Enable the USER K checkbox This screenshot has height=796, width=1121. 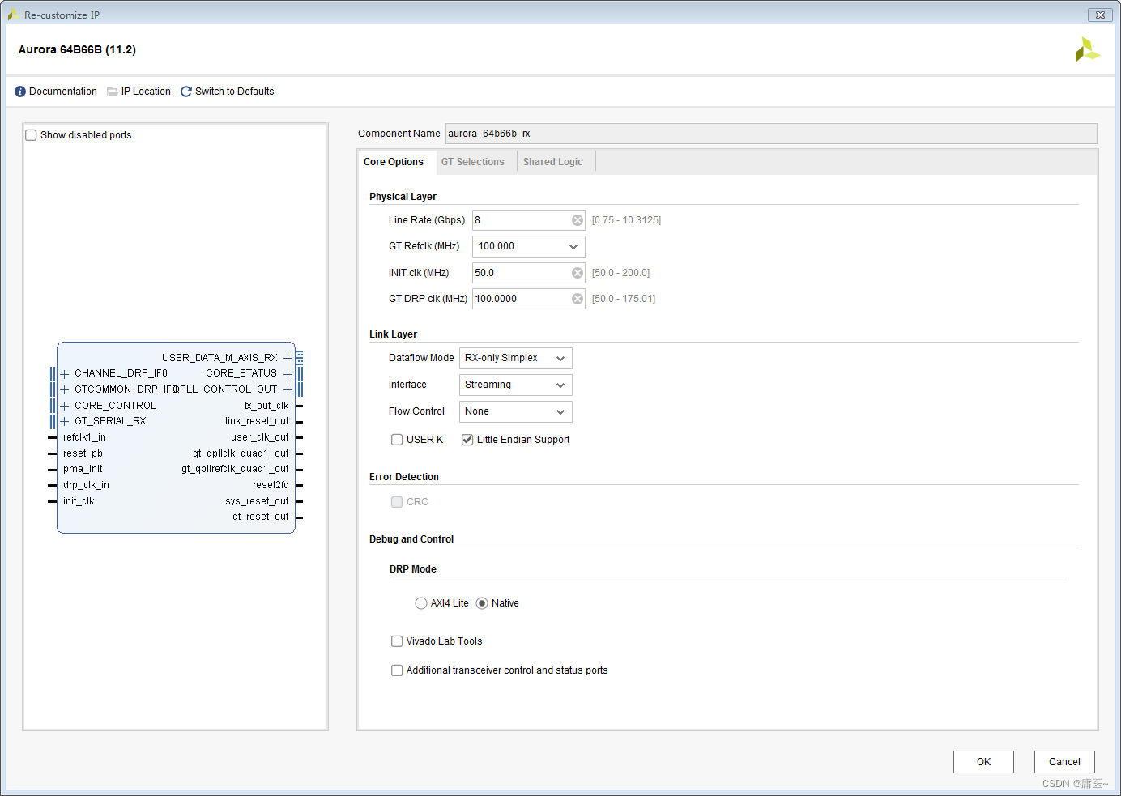(397, 440)
